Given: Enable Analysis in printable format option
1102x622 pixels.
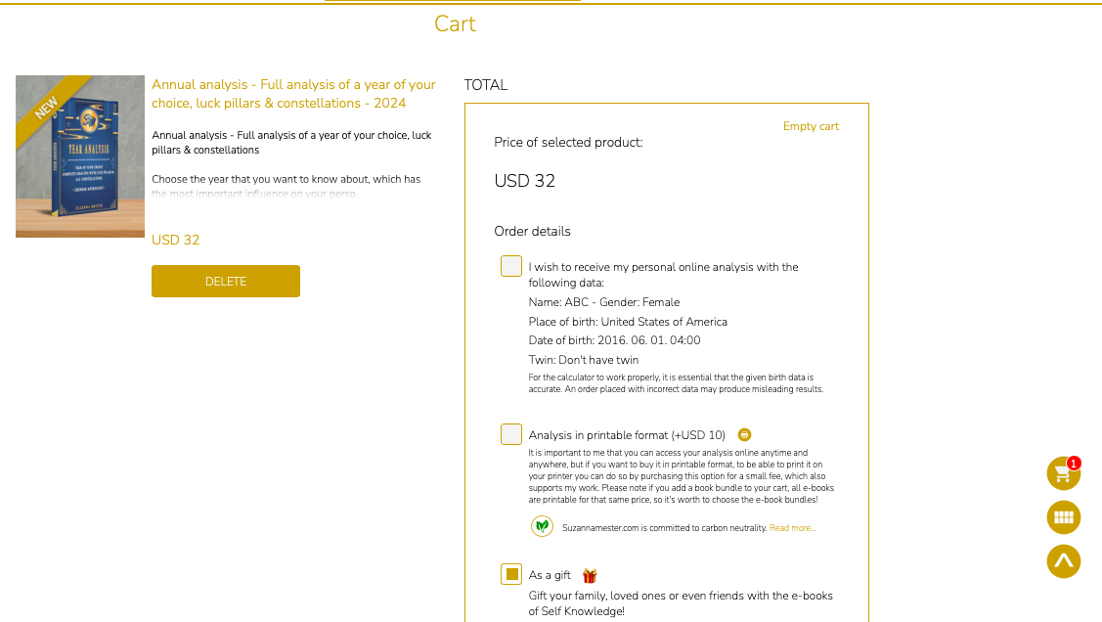Looking at the screenshot, I should (511, 434).
